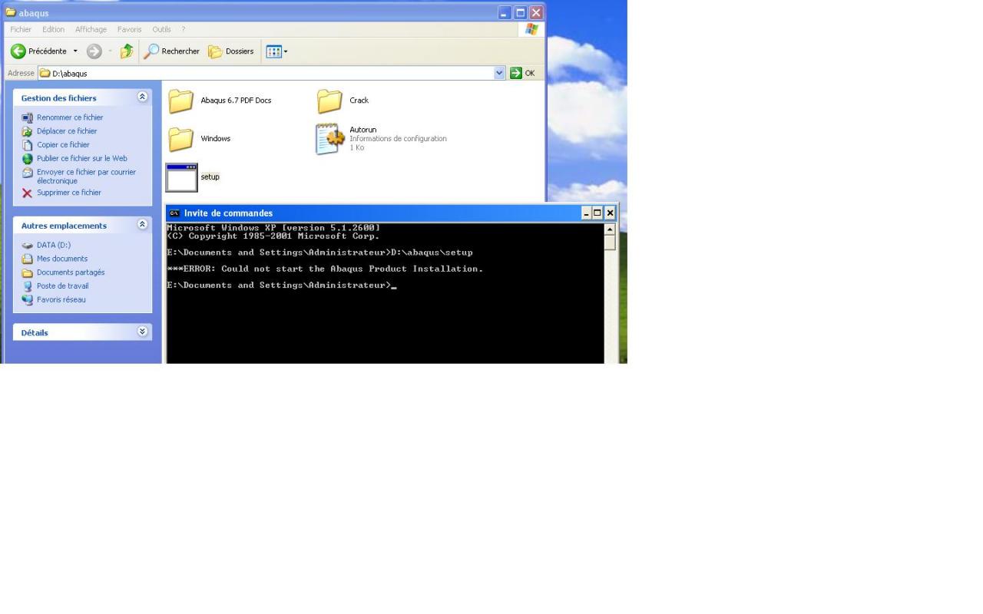Select the Windows folder icon
983x614 pixels.
click(x=181, y=139)
